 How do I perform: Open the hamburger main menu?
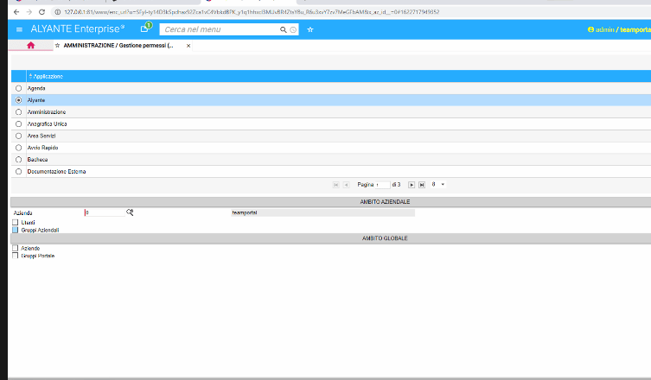point(19,29)
